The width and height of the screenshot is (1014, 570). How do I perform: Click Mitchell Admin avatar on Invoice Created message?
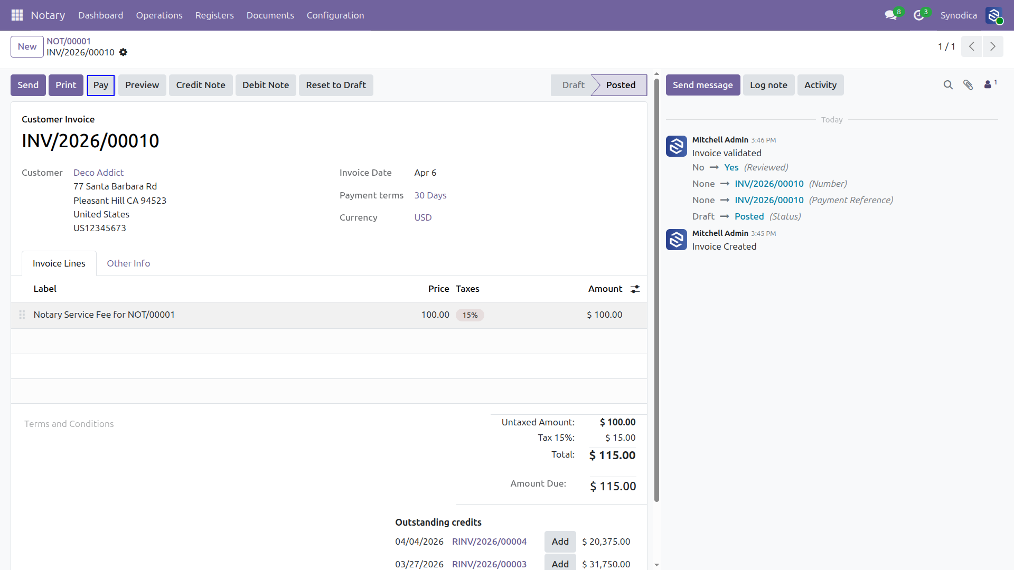pos(676,240)
